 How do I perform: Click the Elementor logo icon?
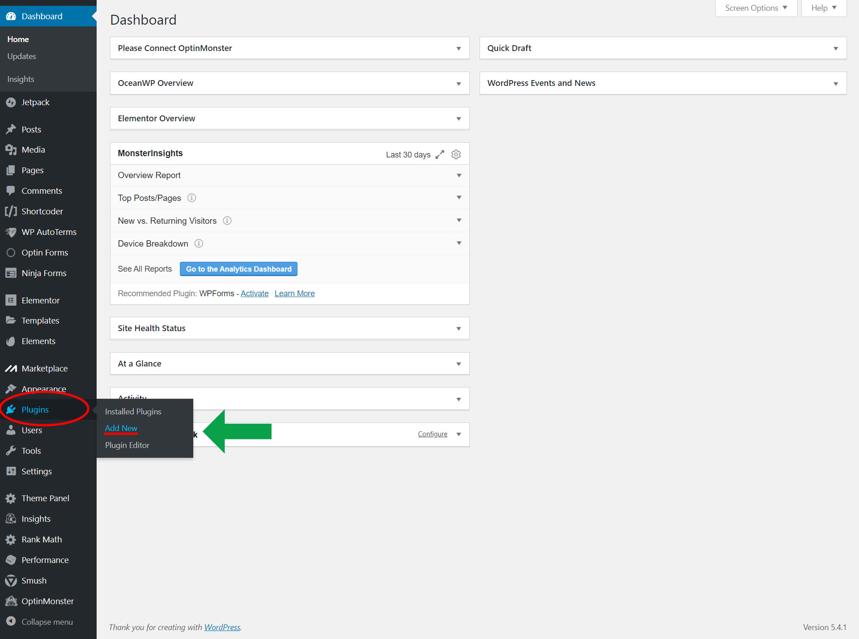pyautogui.click(x=11, y=300)
